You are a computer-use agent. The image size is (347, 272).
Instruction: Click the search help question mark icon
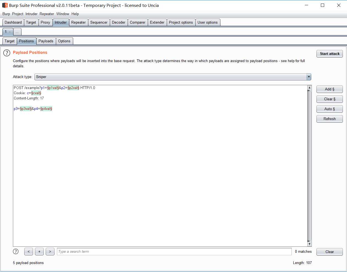coord(16,251)
